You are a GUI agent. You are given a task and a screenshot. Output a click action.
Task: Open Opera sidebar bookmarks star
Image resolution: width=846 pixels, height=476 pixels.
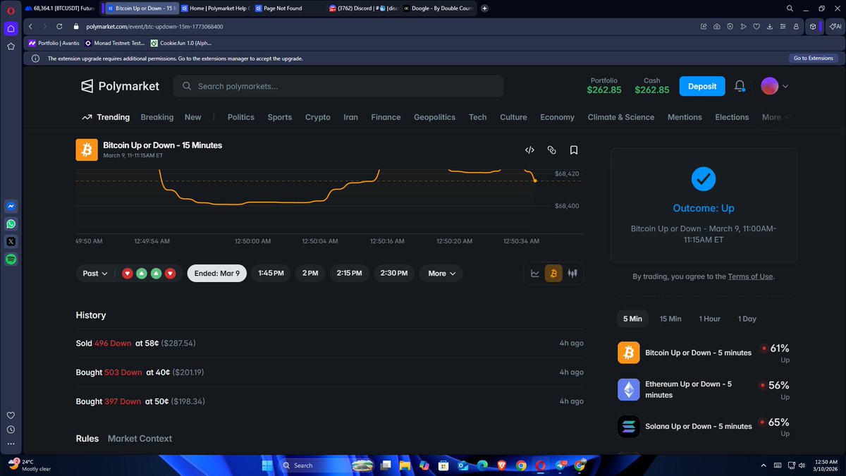(11, 47)
